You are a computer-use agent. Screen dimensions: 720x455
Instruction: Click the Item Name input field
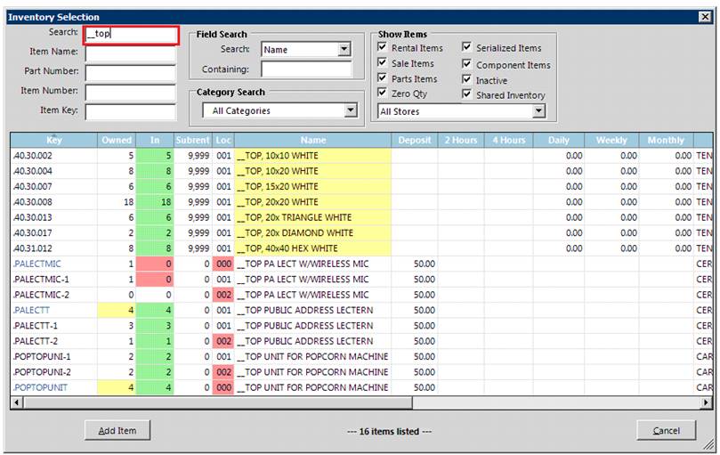131,53
